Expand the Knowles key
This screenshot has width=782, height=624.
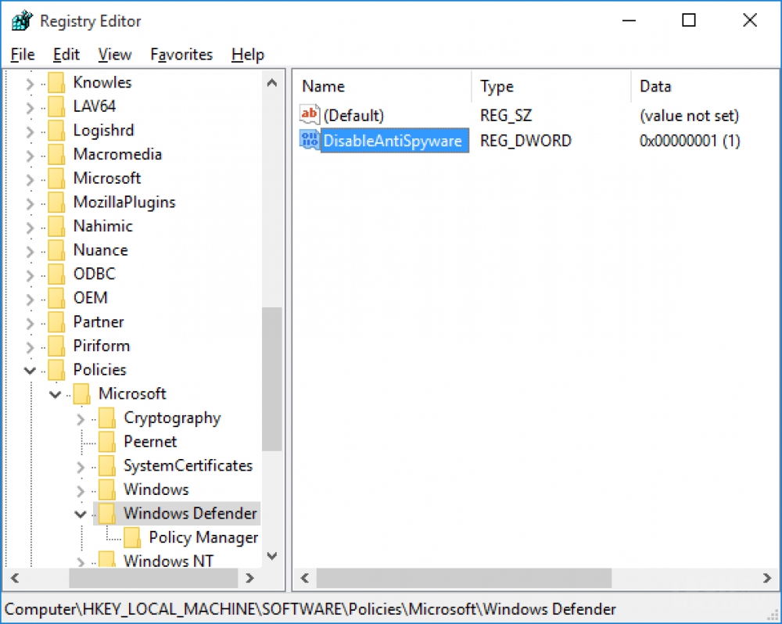coord(30,84)
